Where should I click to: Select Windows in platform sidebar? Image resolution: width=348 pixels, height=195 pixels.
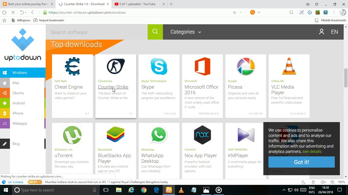pyautogui.click(x=23, y=73)
